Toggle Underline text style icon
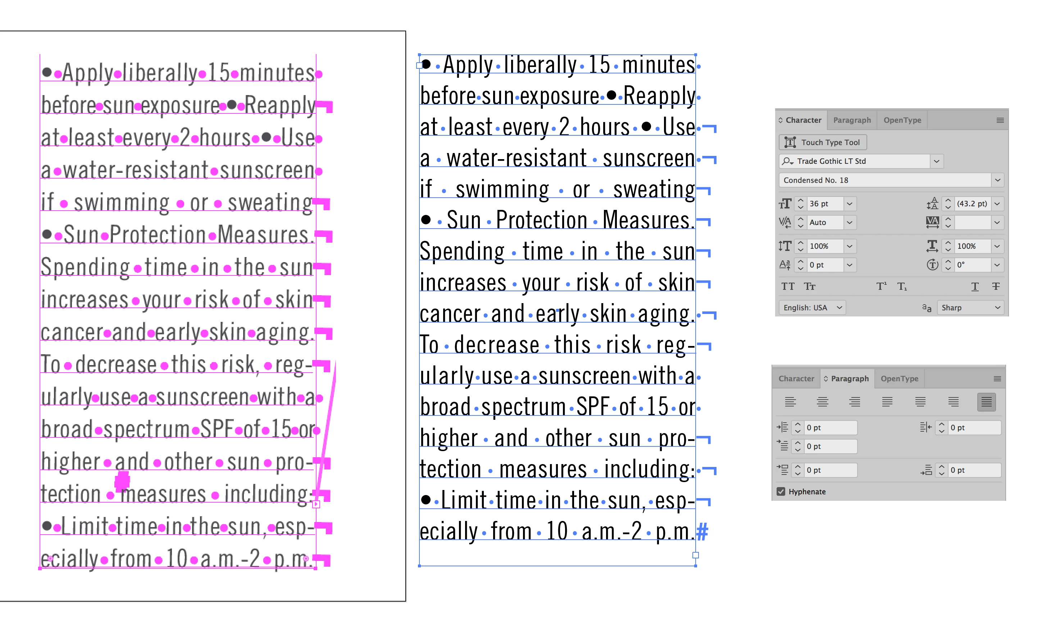 pyautogui.click(x=974, y=286)
